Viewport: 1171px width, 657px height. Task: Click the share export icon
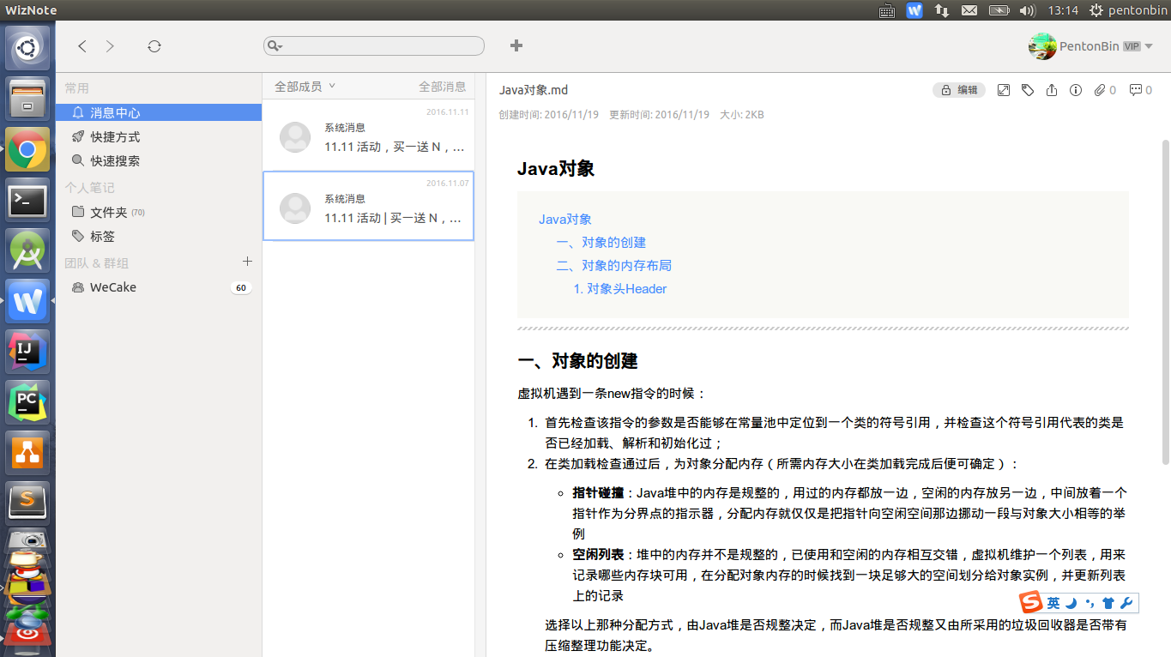(x=1052, y=90)
